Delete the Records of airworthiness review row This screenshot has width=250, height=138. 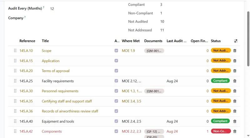(x=235, y=111)
